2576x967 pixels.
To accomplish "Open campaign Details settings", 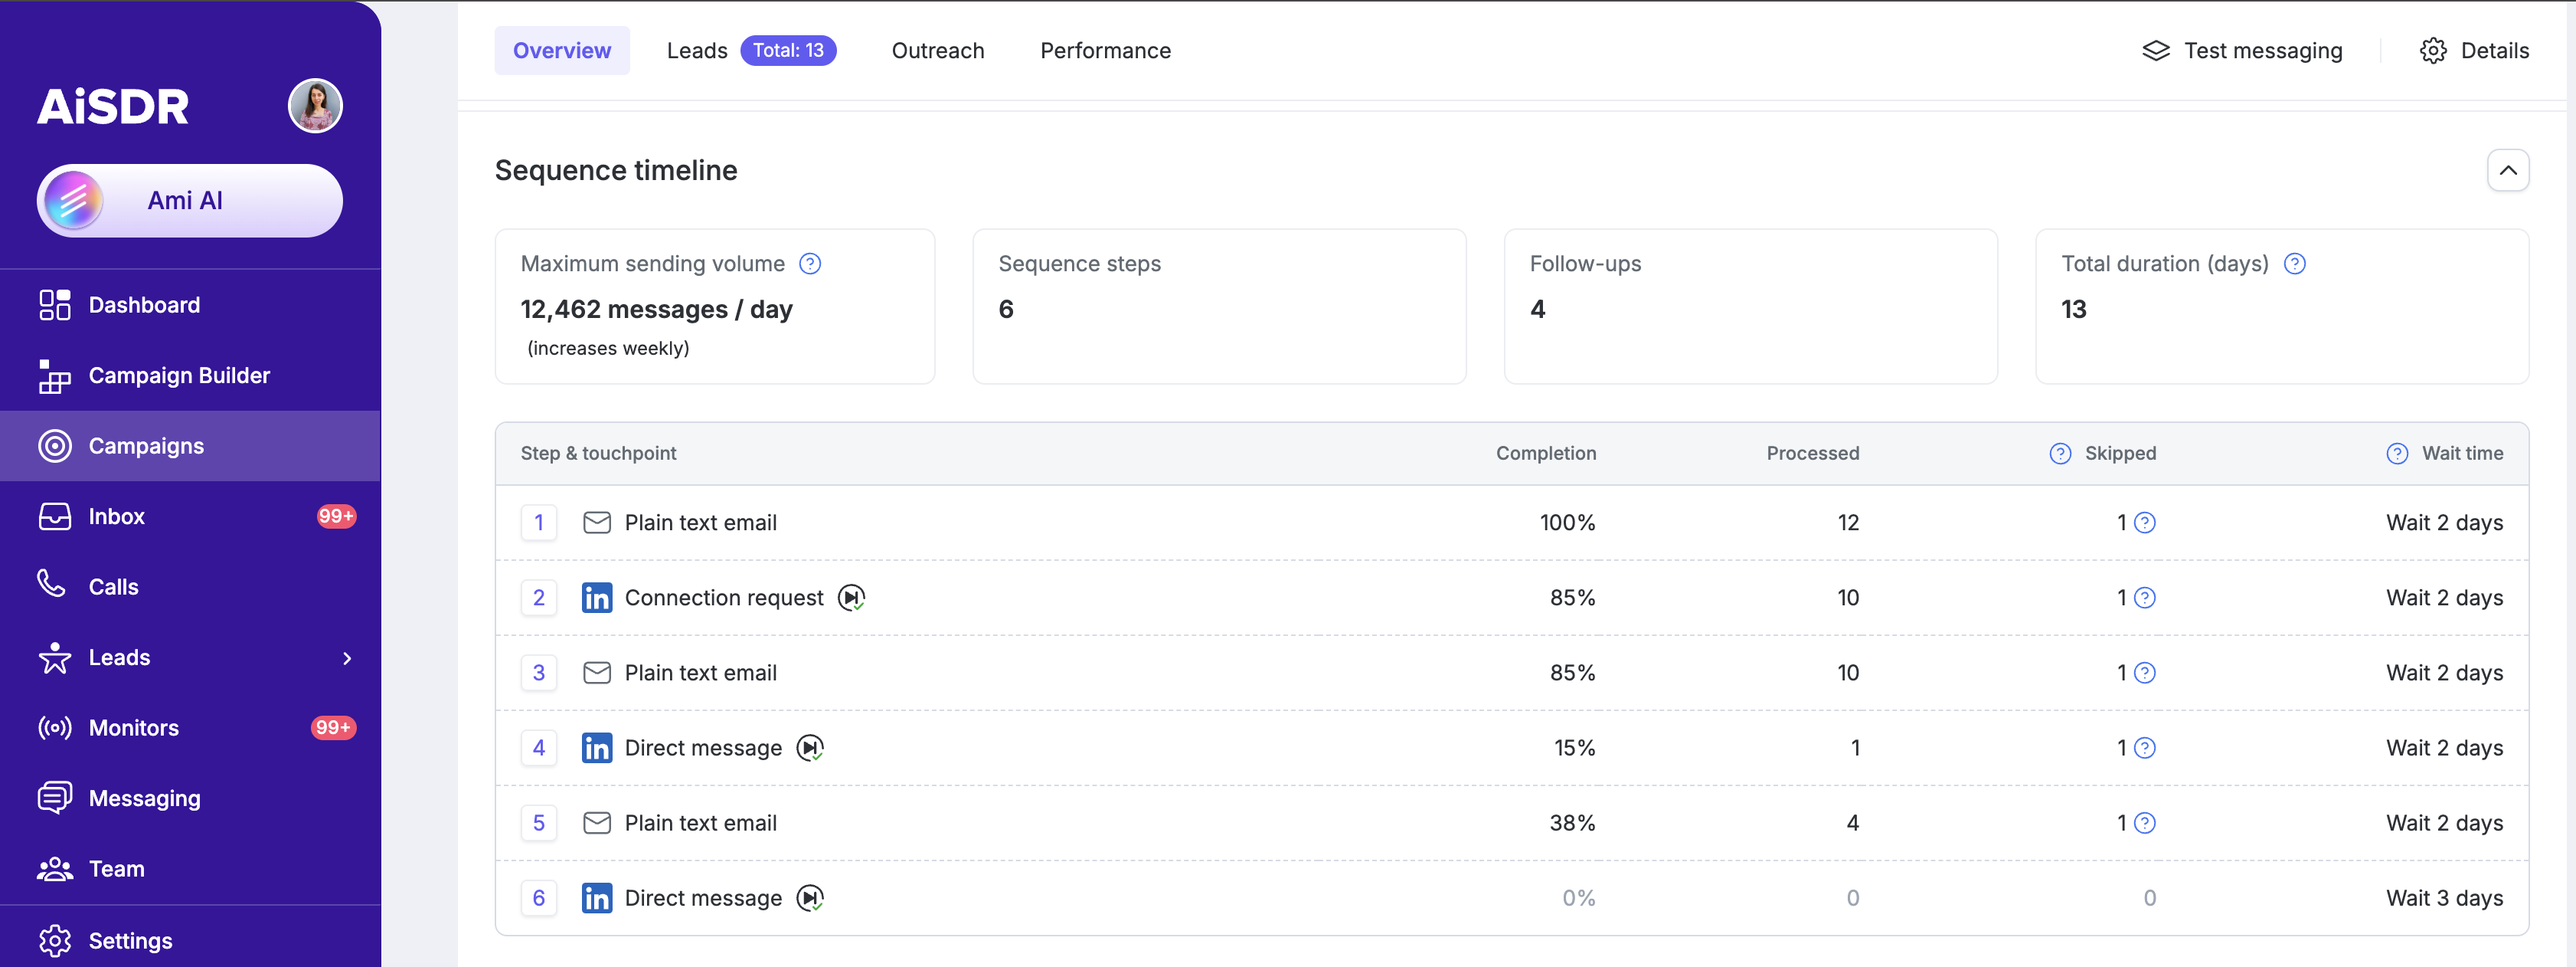I will pos(2474,51).
